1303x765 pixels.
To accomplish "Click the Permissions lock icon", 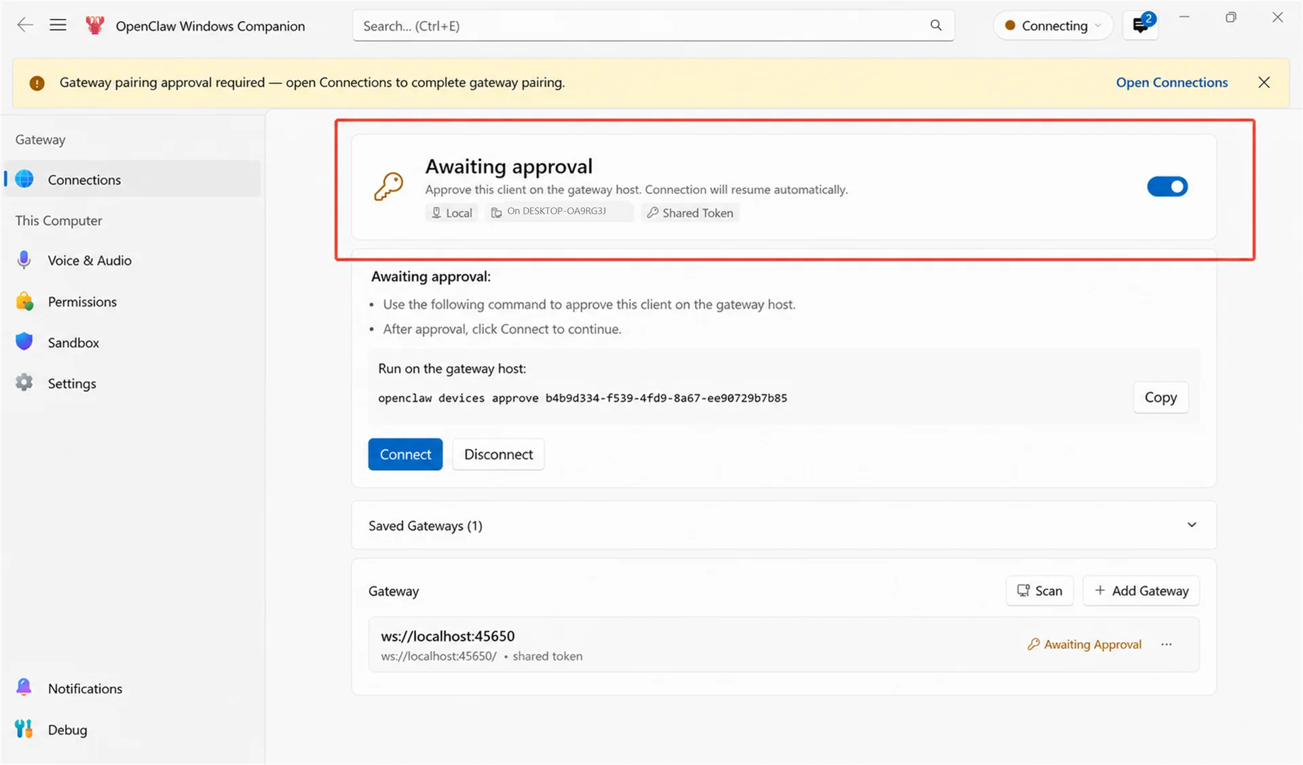I will [24, 301].
